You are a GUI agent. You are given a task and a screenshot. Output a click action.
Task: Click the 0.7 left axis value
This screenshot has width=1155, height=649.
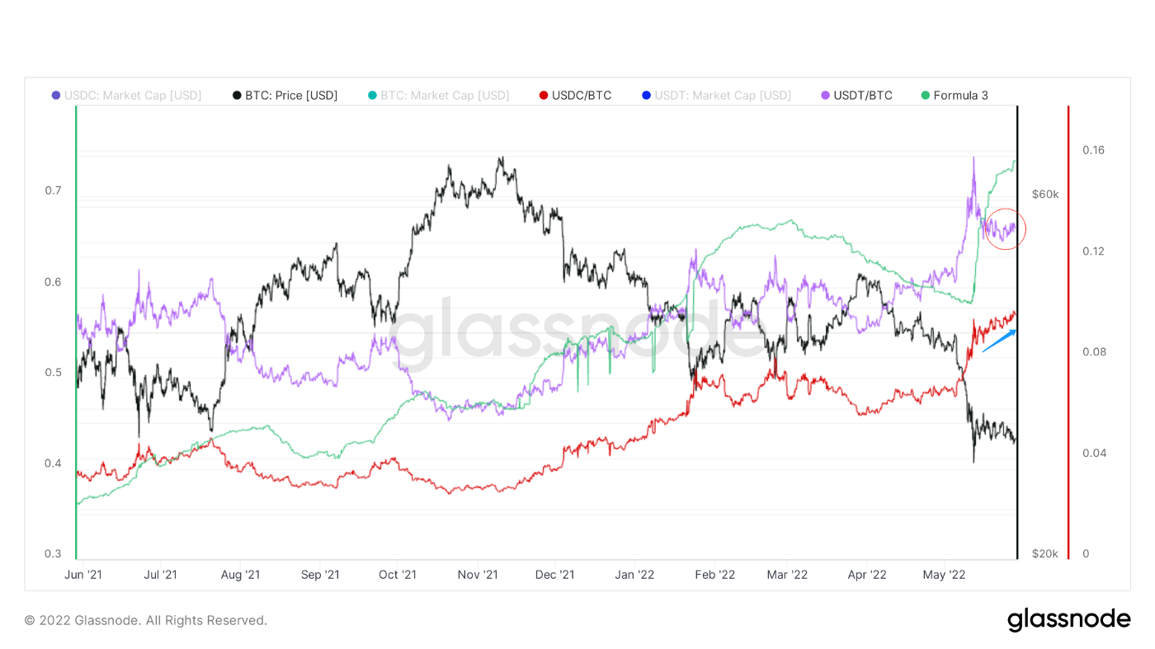(x=53, y=190)
